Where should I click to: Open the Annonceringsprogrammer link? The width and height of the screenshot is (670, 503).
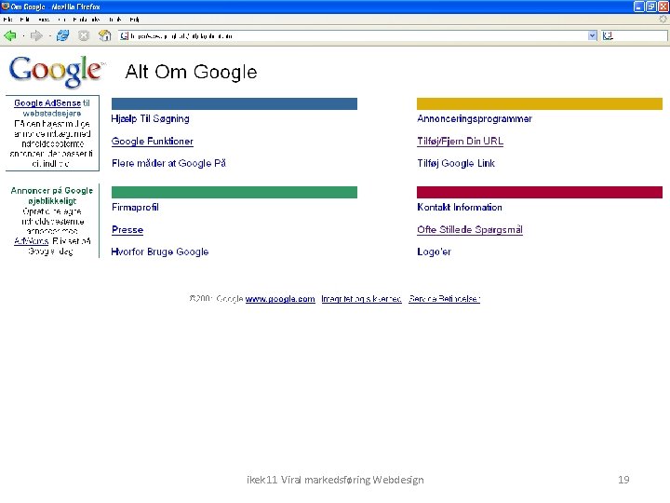[475, 119]
